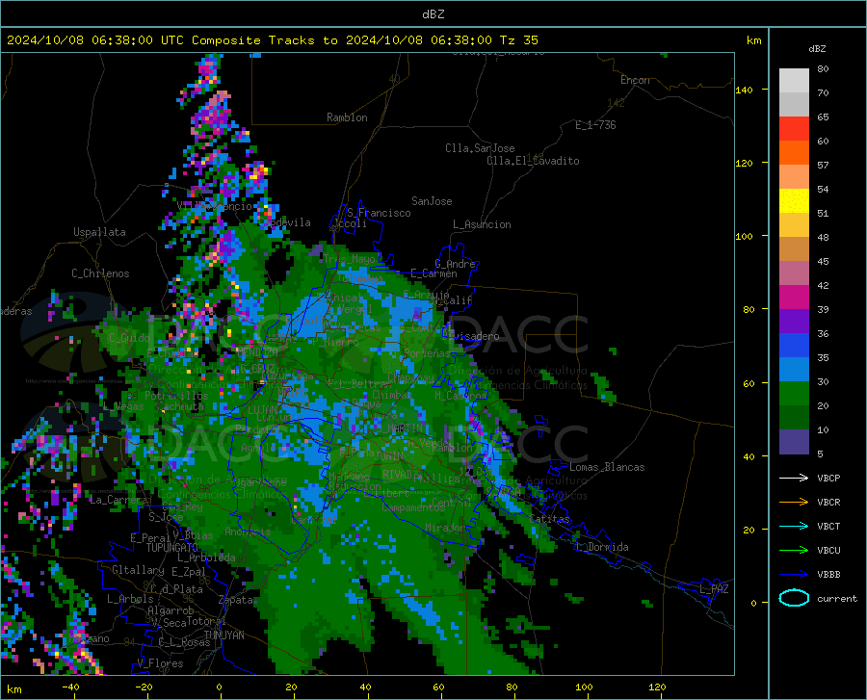The image size is (867, 700).
Task: Click the 120 tick on the horizontal axis
Action: (x=657, y=687)
